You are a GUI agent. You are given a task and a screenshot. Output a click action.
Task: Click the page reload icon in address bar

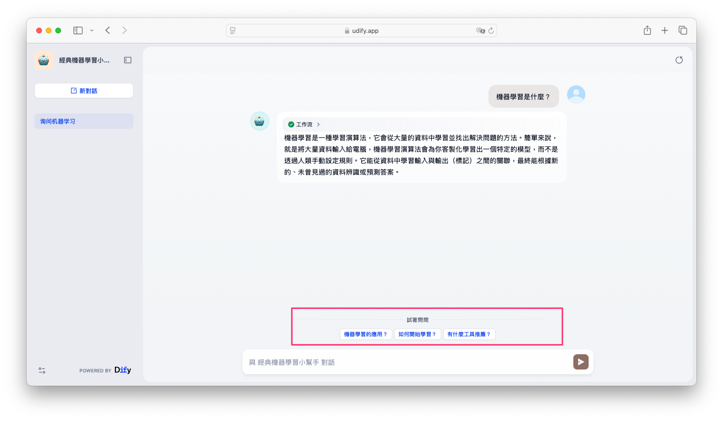(x=491, y=31)
